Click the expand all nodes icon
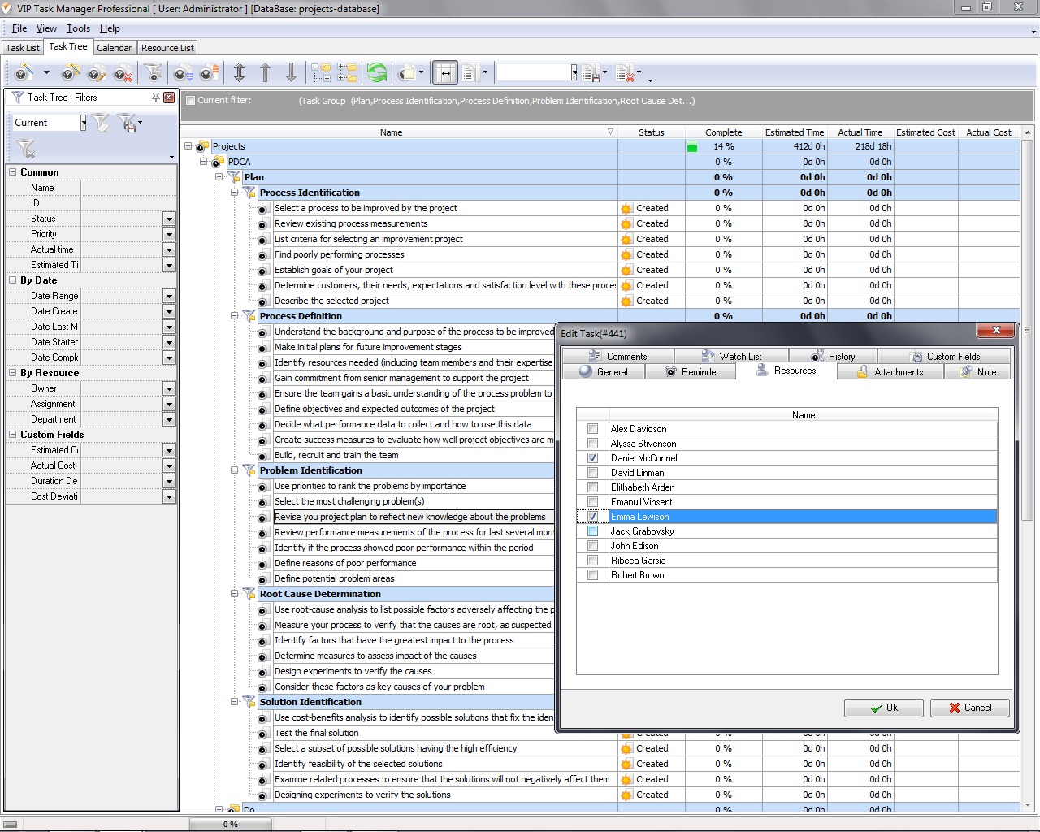This screenshot has height=832, width=1040. pos(321,74)
